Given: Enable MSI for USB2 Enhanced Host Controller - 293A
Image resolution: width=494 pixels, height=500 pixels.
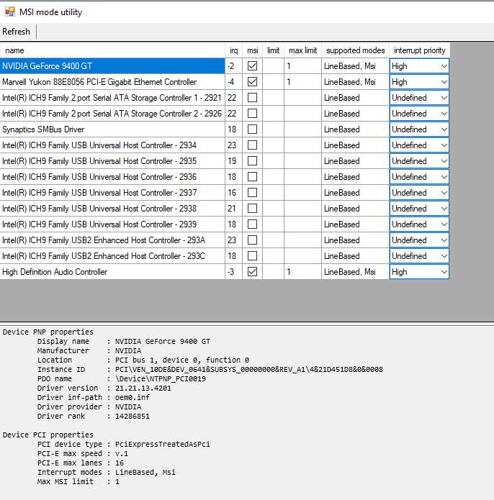Looking at the screenshot, I should 253,240.
